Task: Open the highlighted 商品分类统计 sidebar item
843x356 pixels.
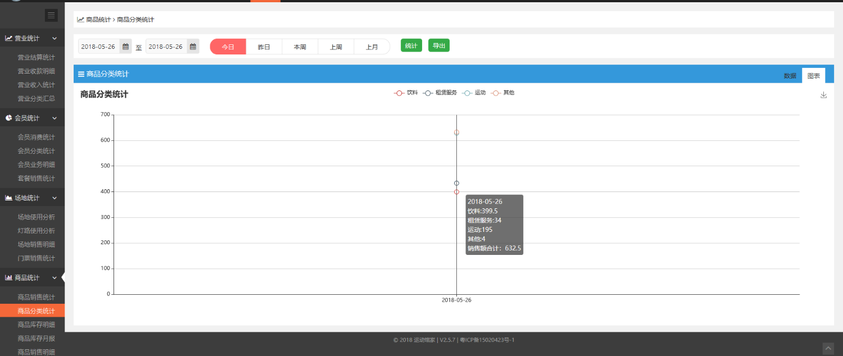Action: (x=32, y=311)
